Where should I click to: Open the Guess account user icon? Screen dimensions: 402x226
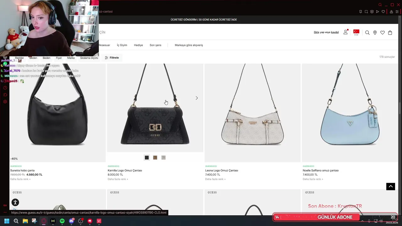pos(345,32)
